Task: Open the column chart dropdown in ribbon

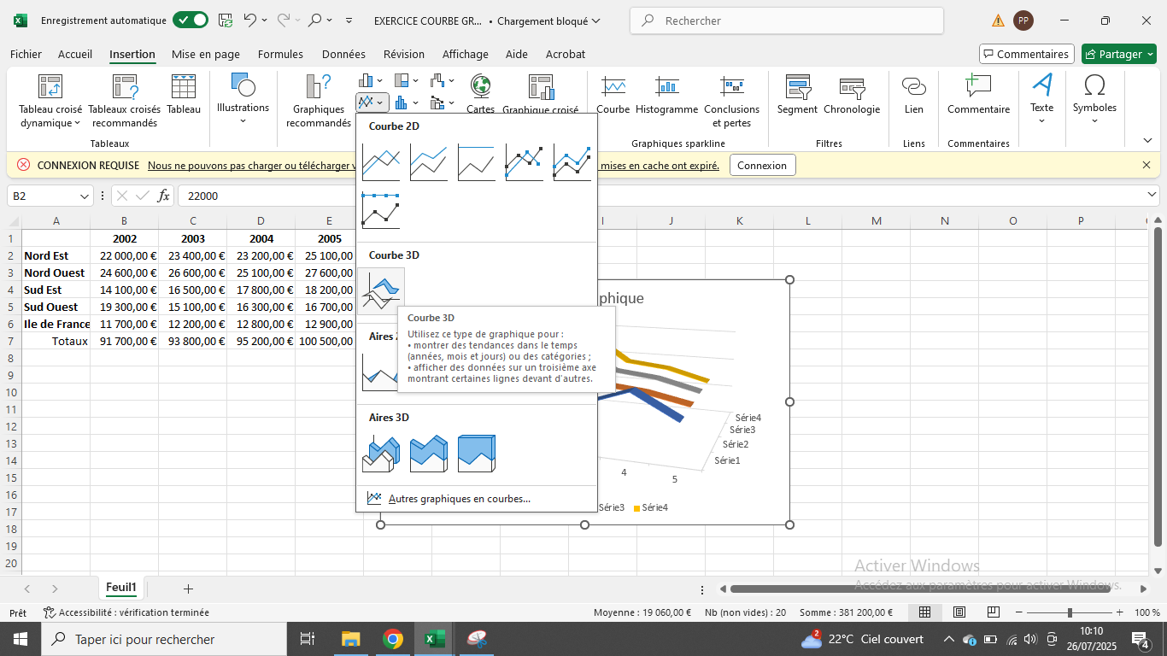Action: [372, 80]
